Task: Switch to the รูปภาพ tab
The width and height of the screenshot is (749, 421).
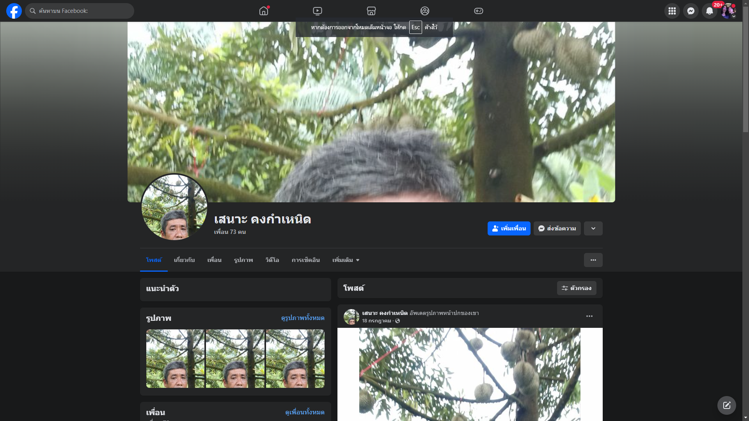Action: tap(243, 260)
